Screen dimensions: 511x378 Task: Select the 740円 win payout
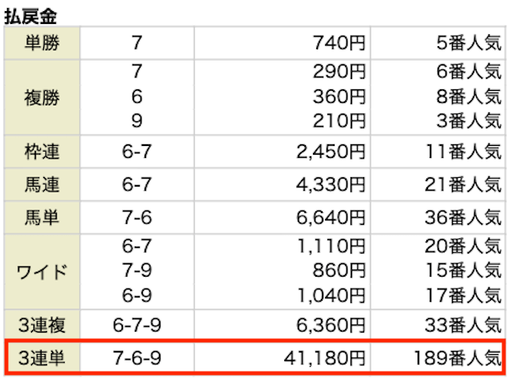click(339, 43)
